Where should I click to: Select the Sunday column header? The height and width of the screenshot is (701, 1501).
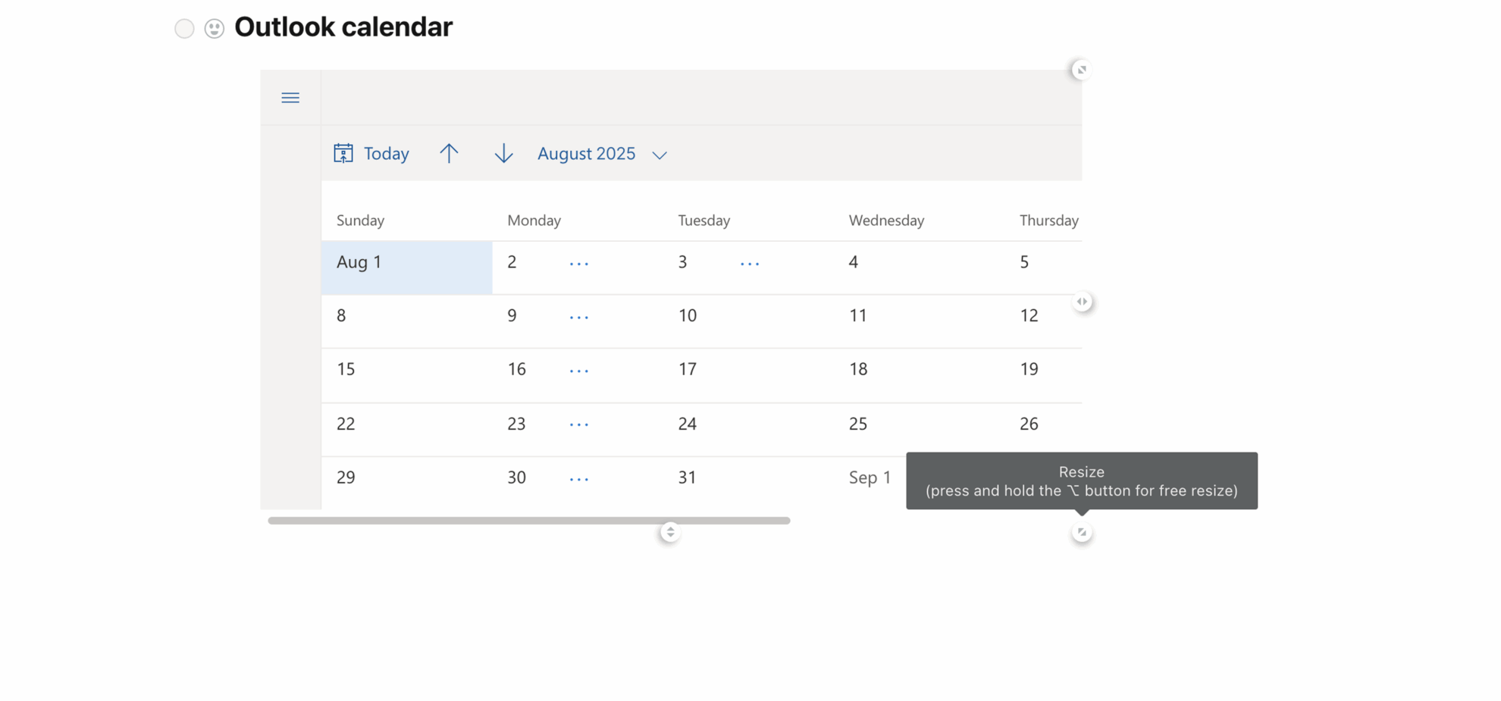click(x=360, y=221)
